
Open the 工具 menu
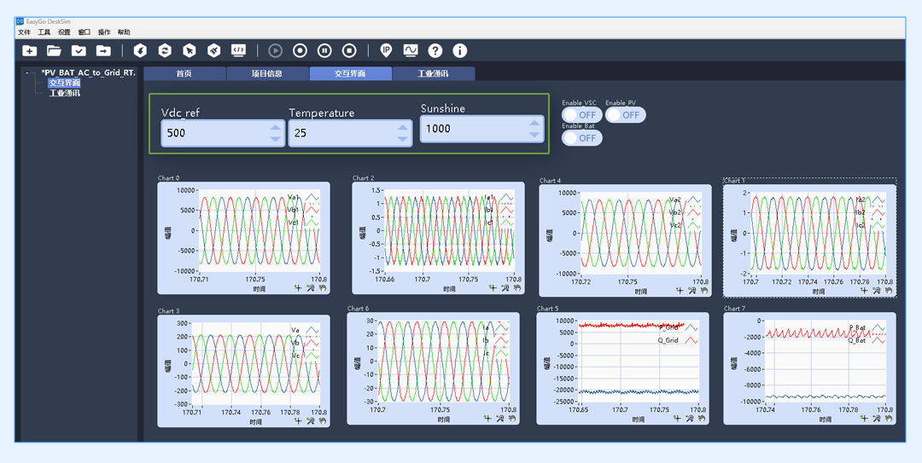44,32
